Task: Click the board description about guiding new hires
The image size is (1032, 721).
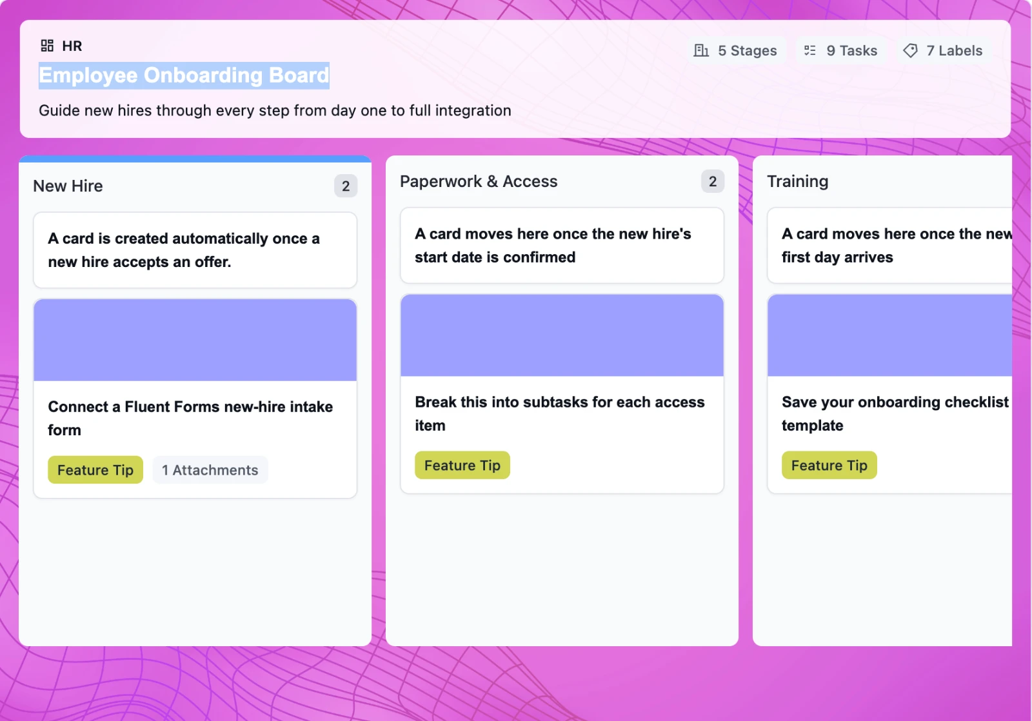Action: tap(275, 110)
